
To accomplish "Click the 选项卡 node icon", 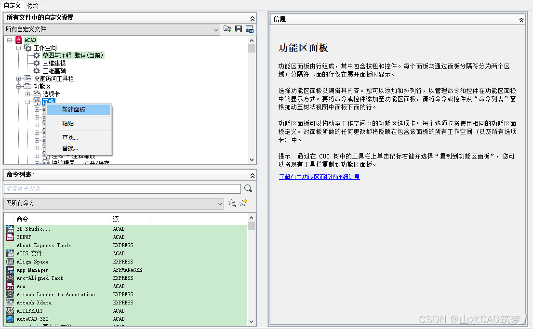I will 37,94.
